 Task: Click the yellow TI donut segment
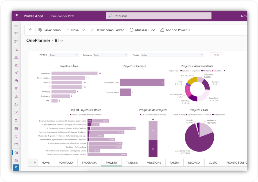(192, 80)
